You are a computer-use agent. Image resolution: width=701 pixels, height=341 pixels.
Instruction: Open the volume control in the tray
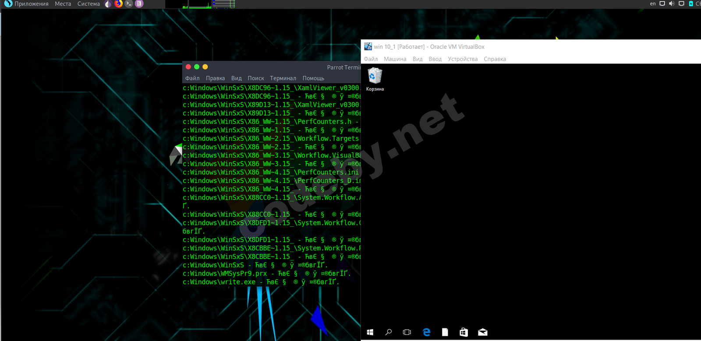pos(672,4)
